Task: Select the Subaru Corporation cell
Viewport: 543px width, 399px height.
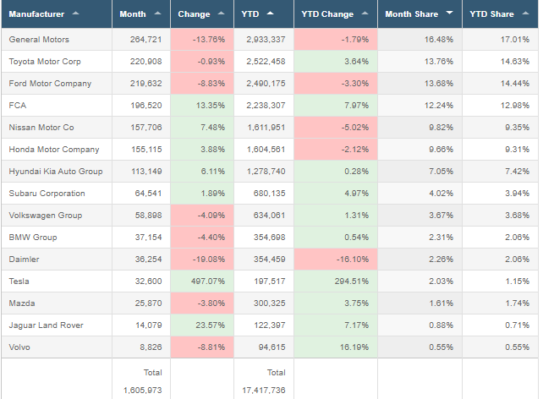Action: click(57, 194)
